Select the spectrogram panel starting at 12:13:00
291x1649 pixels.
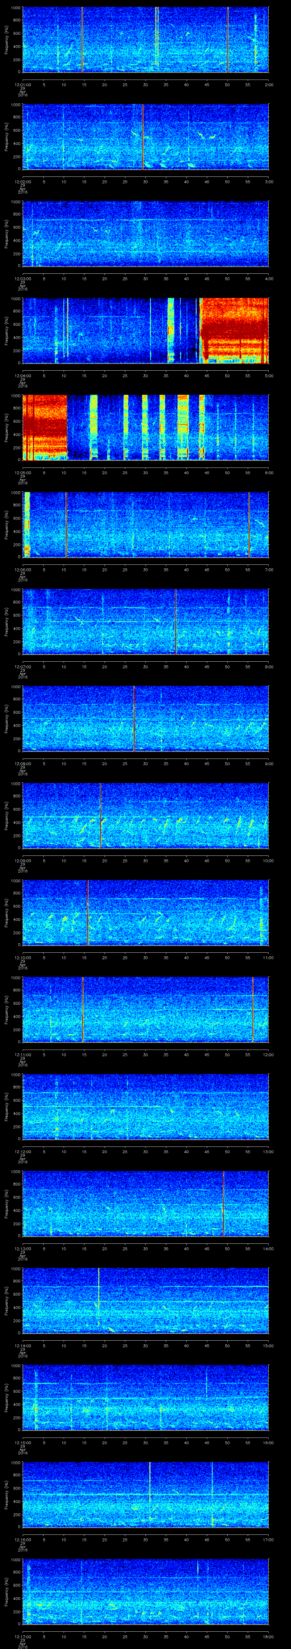click(x=146, y=1203)
